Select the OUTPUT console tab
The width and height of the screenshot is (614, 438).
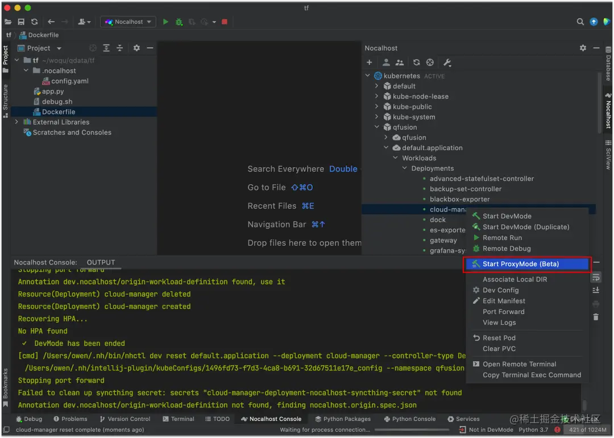point(101,262)
